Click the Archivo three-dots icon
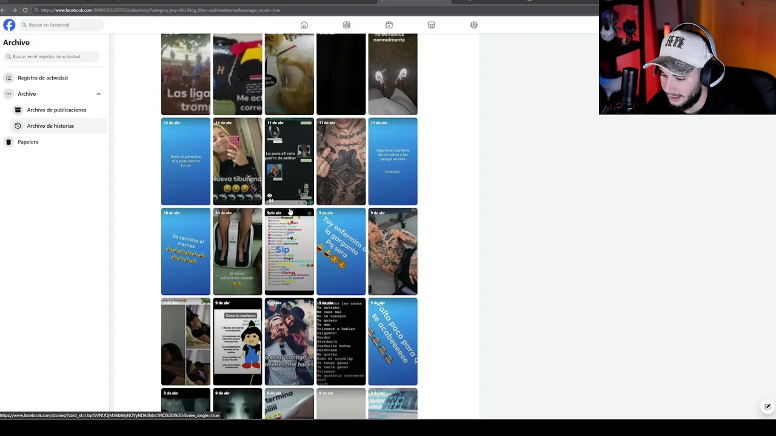776x436 pixels. 8,94
